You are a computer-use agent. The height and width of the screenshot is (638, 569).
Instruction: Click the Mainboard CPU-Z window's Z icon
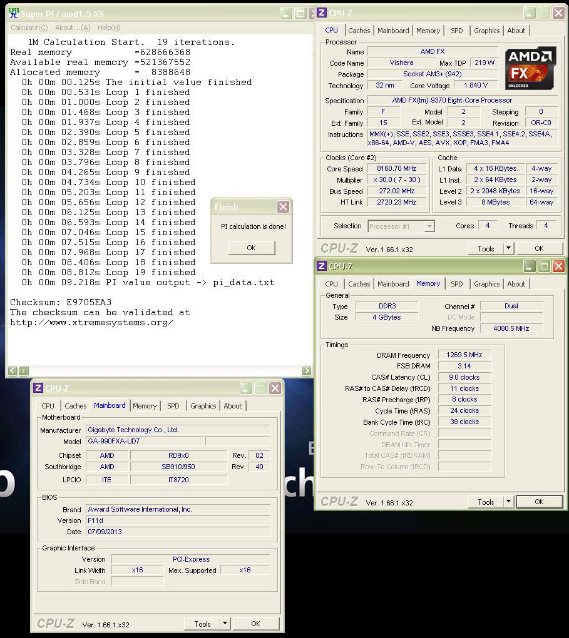click(38, 388)
